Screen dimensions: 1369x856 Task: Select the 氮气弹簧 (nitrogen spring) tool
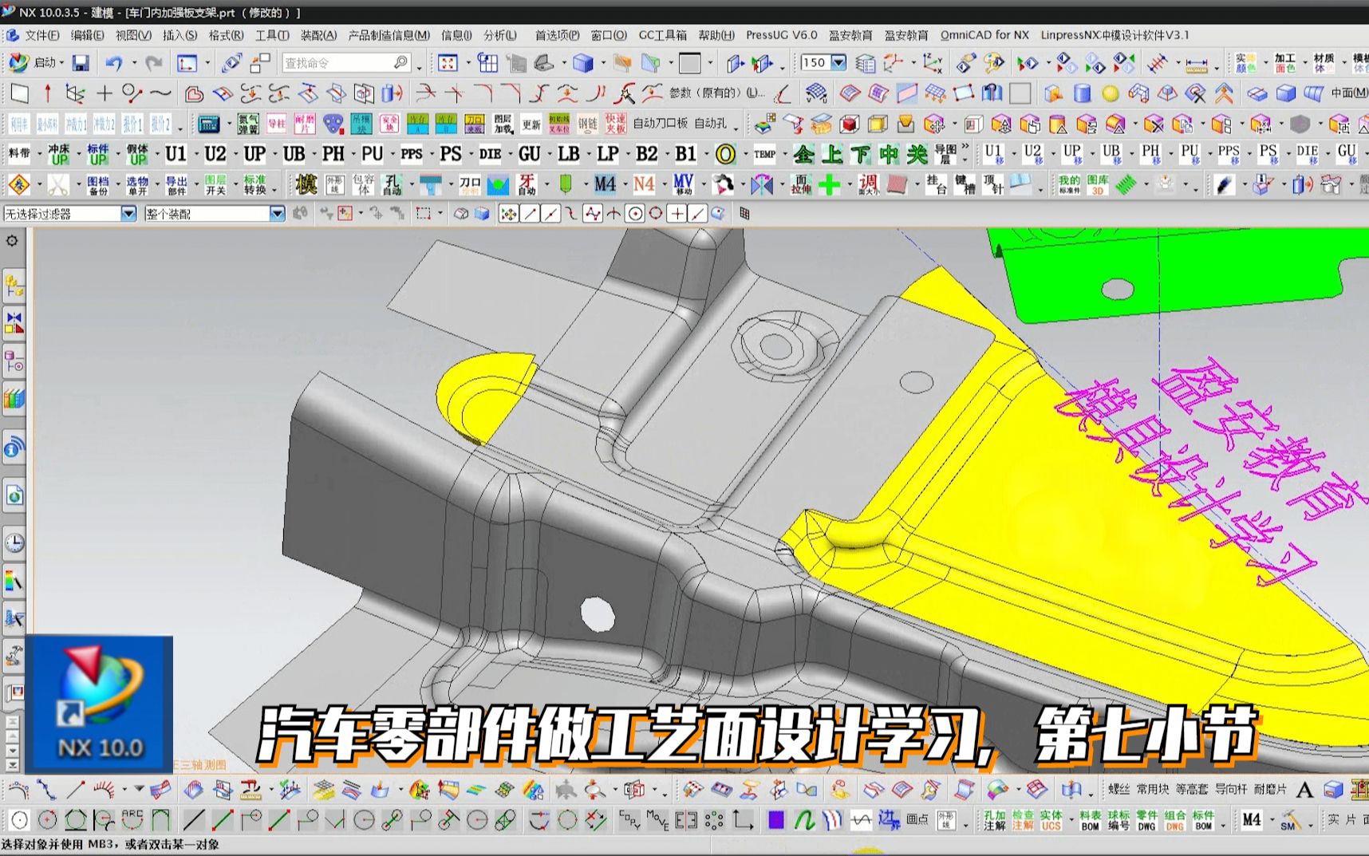[x=248, y=124]
